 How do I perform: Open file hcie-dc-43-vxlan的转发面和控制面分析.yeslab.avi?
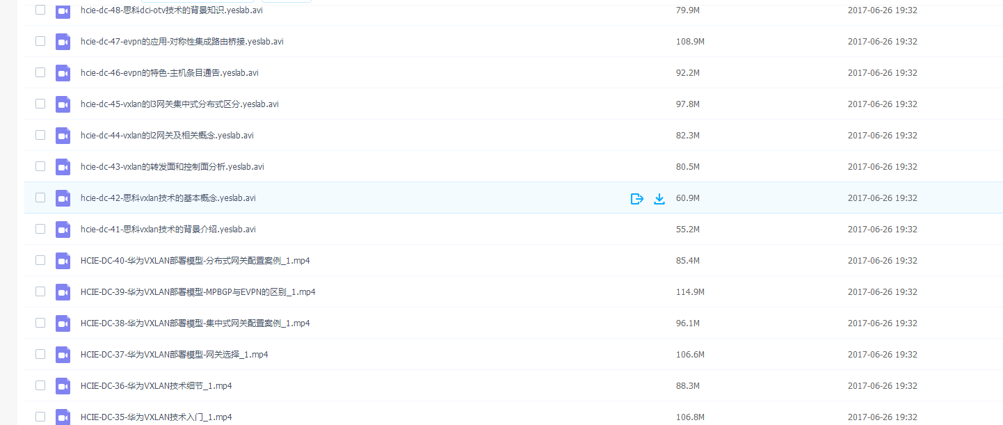pos(172,167)
